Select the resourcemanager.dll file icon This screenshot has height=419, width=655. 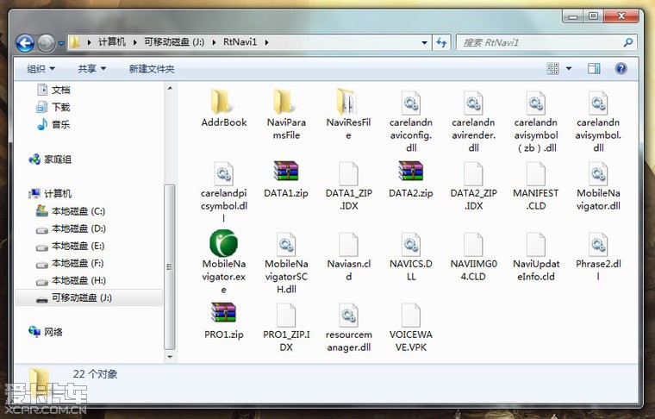(x=348, y=315)
